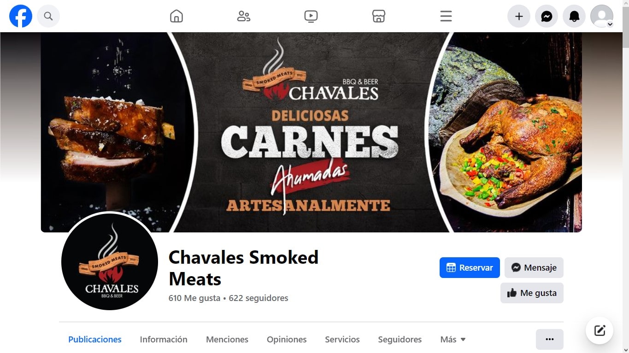Go to the Home feed icon
This screenshot has height=353, width=629.
click(176, 16)
